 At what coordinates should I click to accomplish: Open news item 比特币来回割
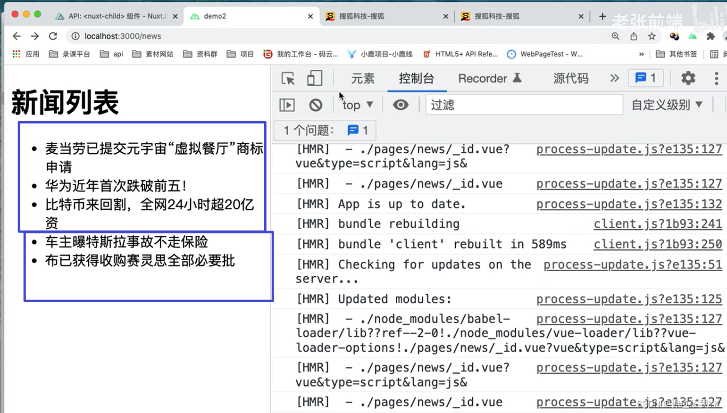tap(150, 214)
